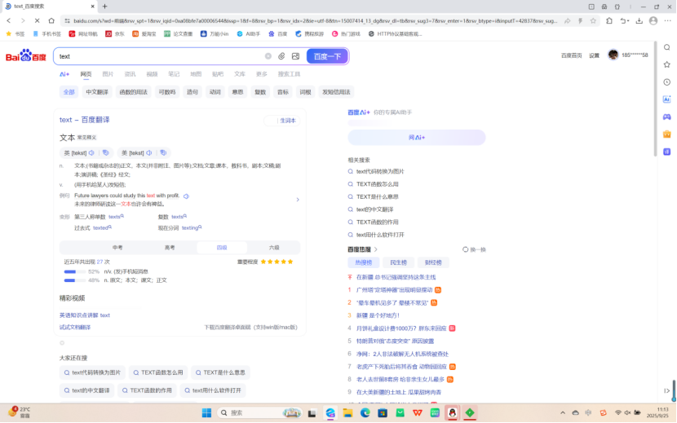Attach a file via the paperclip icon
This screenshot has height=423, width=677.
tap(281, 56)
